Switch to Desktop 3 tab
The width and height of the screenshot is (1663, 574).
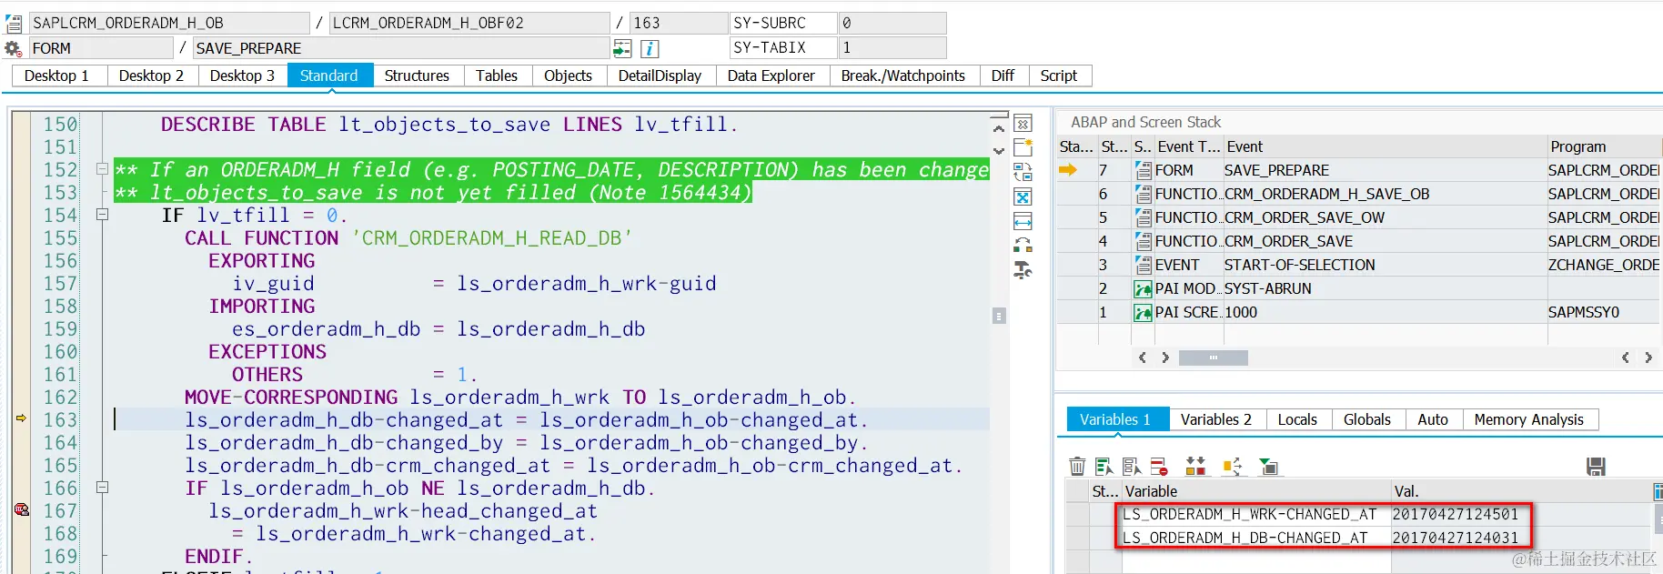click(x=242, y=76)
